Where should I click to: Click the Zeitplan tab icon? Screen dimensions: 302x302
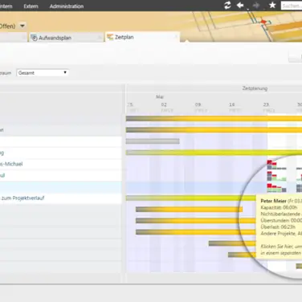click(x=110, y=37)
